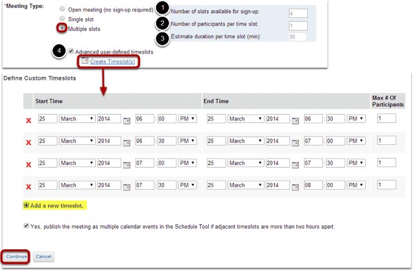This screenshot has height=272, width=415.
Task: Click max participants field in first row
Action: 386,118
